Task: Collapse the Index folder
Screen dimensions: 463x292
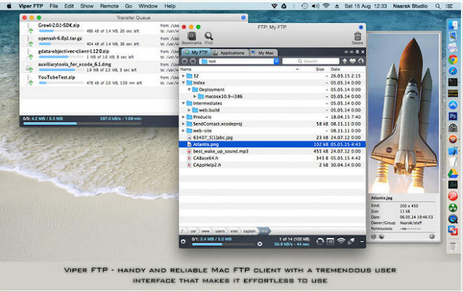Action: click(x=183, y=83)
